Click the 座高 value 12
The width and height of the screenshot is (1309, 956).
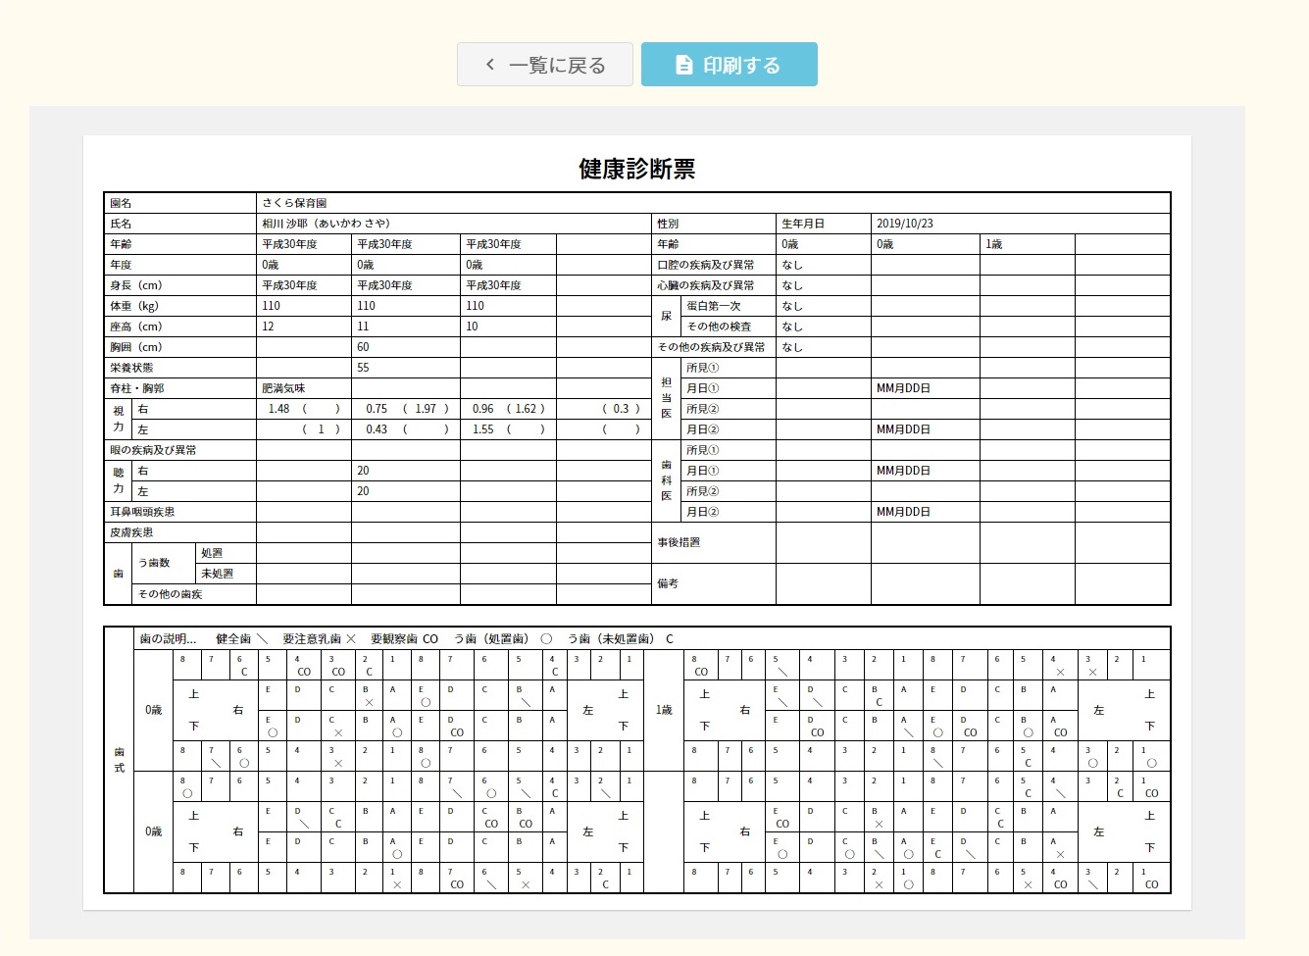tap(268, 327)
